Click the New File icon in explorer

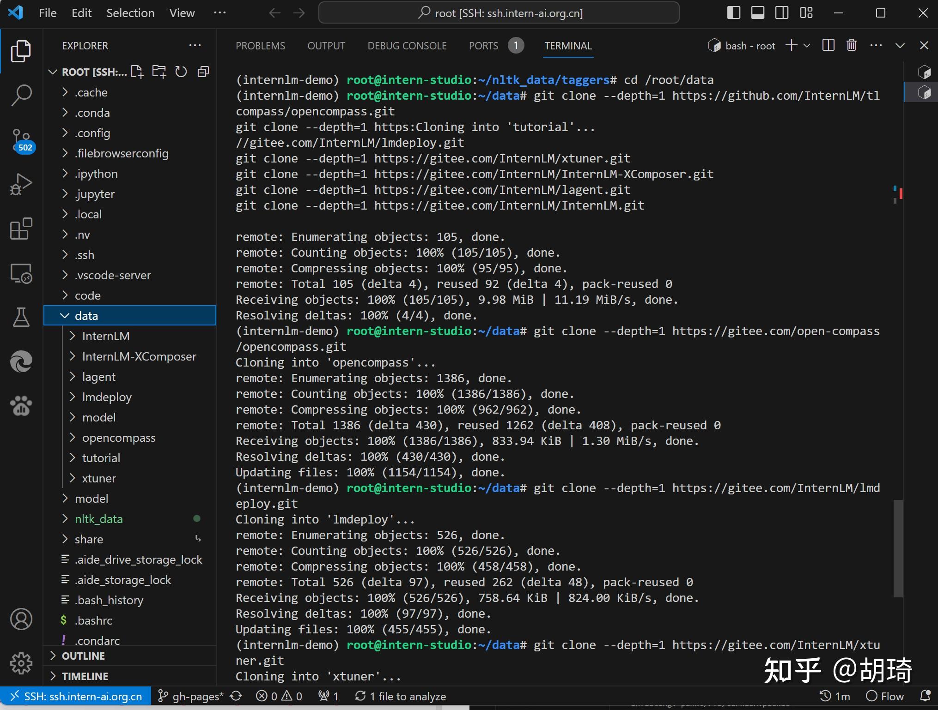point(137,72)
